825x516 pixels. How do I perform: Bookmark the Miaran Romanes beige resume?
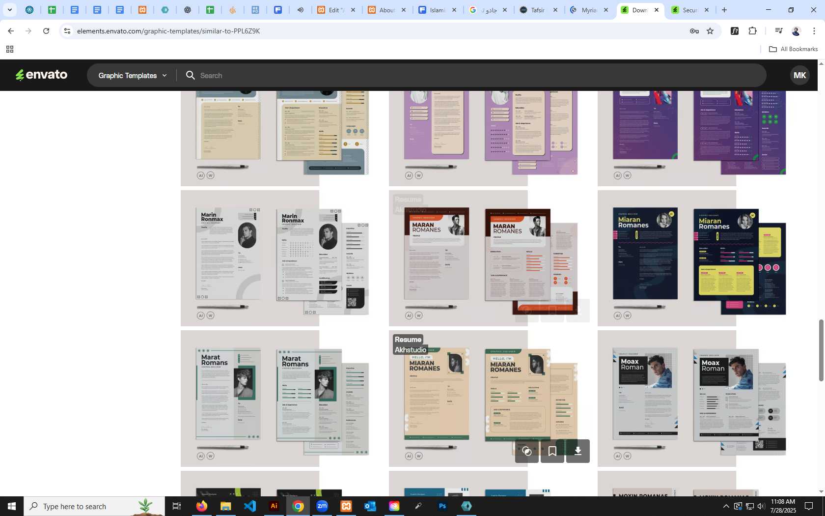click(x=552, y=451)
